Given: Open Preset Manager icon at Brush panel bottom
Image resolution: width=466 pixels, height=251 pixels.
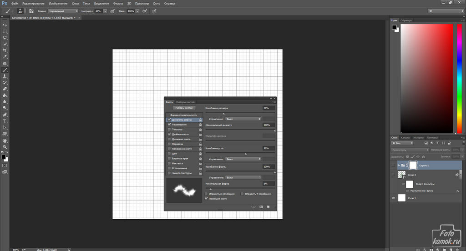Looking at the screenshot, I should point(261,207).
